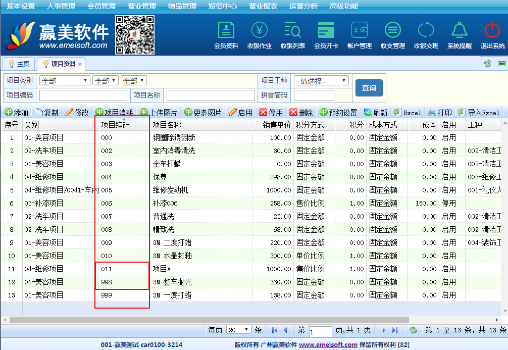Screen dimensions: 508x350
Task: Click the 项目名称 input field
Action: 211,95
